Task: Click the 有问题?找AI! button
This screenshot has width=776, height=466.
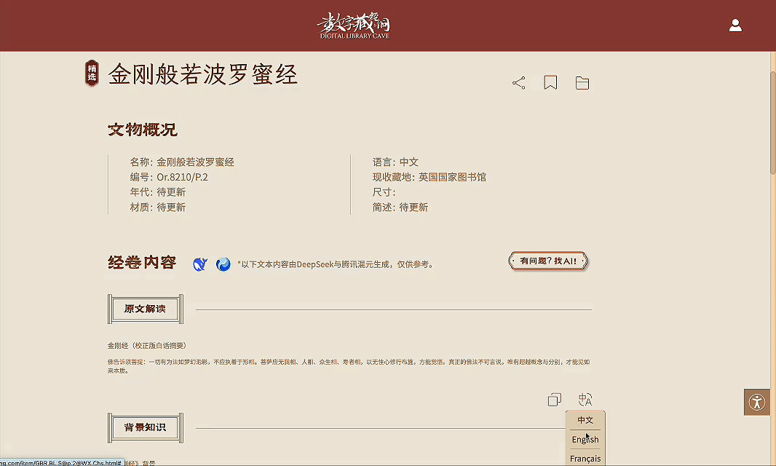Action: point(548,261)
